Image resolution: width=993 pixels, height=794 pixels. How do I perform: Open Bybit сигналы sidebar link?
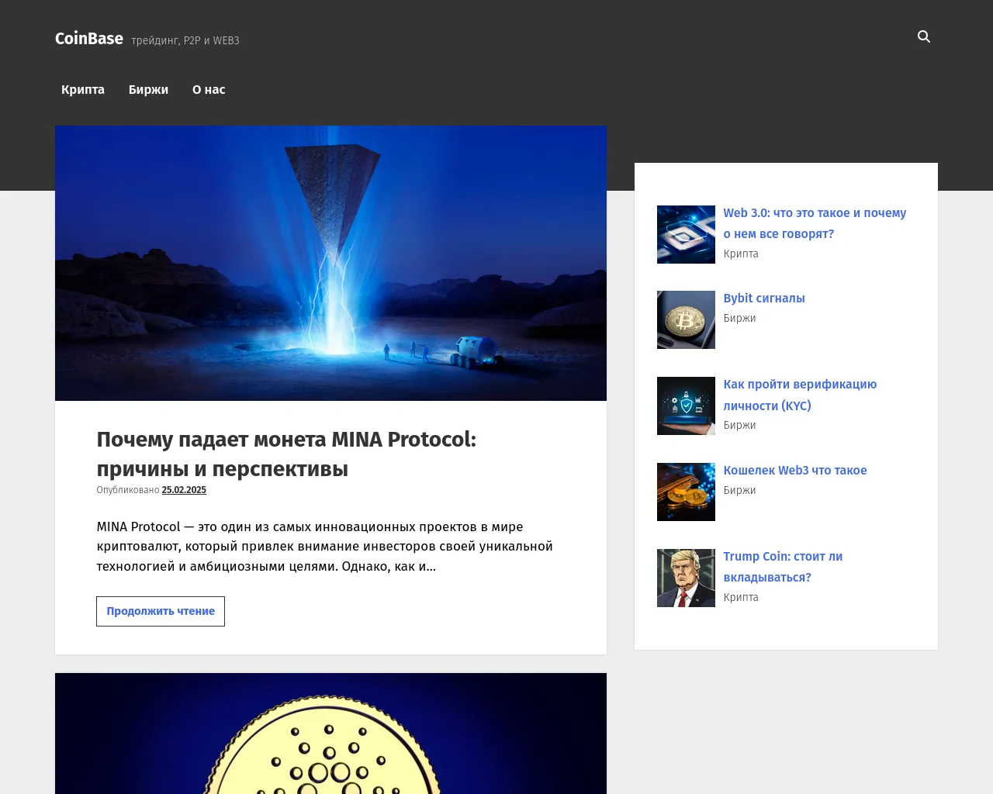(x=764, y=298)
